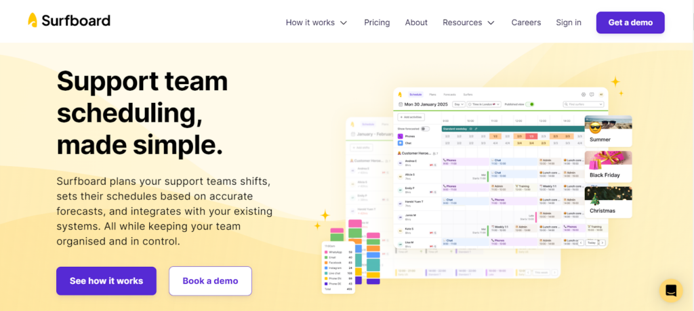Open the user avatar in the mockup top bar
Screen dimensions: 694x311
click(x=601, y=95)
